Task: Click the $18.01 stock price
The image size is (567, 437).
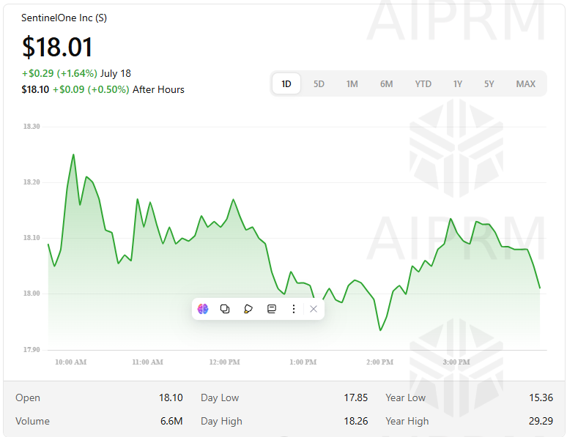Action: click(x=58, y=47)
